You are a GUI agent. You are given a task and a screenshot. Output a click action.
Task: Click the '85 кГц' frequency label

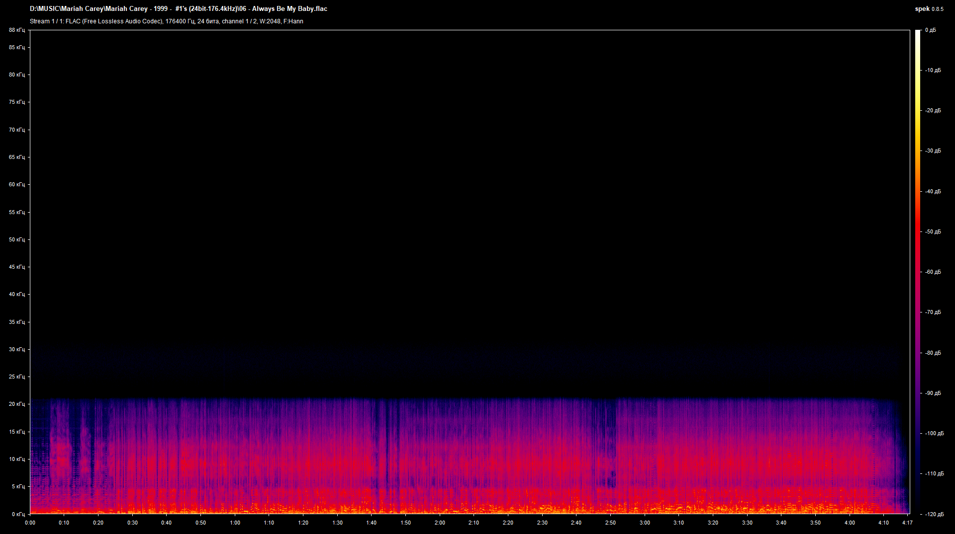click(16, 48)
